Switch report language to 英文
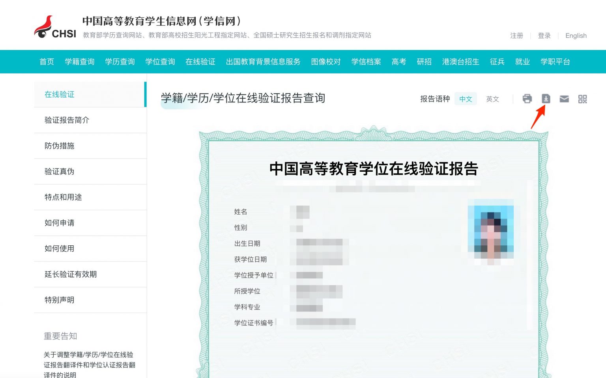 coord(492,99)
